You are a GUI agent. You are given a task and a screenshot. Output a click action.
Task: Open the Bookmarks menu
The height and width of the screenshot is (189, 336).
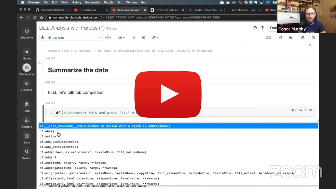[x=93, y=2]
